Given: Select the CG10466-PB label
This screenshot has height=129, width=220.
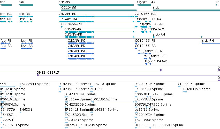Looking at the screenshot, I should click(x=145, y=41).
